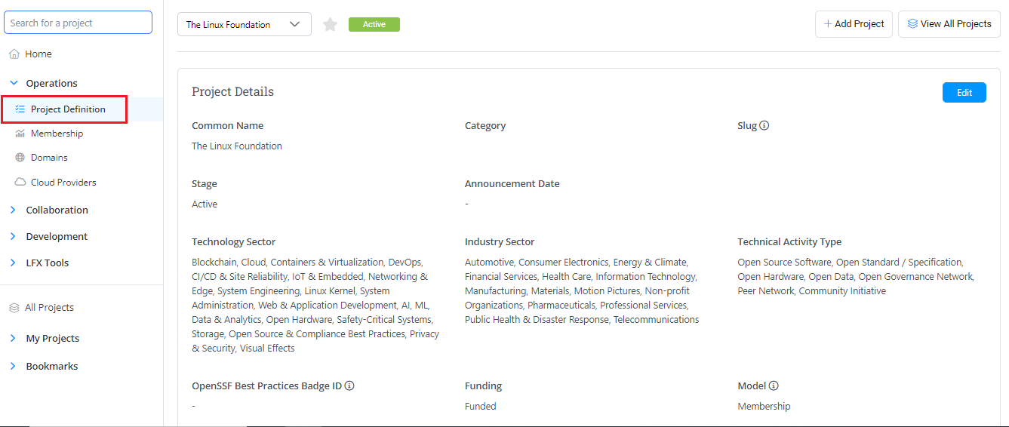Screen dimensions: 1009x427
Task: Click the OpenSSF Badge ID info icon
Action: coord(349,386)
